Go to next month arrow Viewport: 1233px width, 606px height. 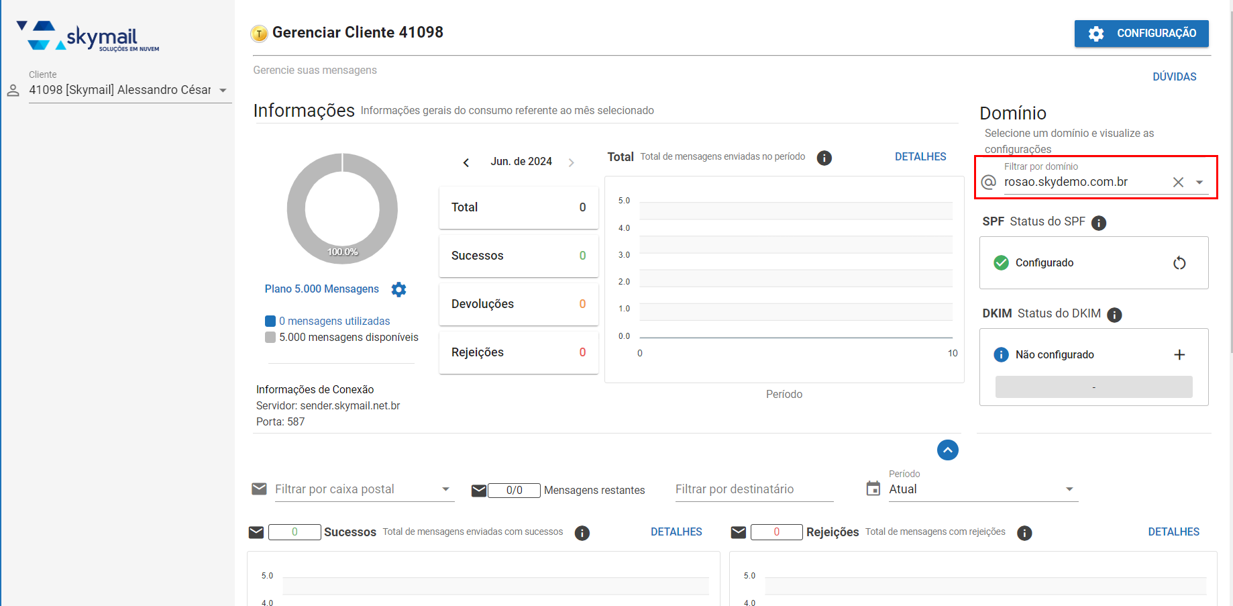click(572, 162)
